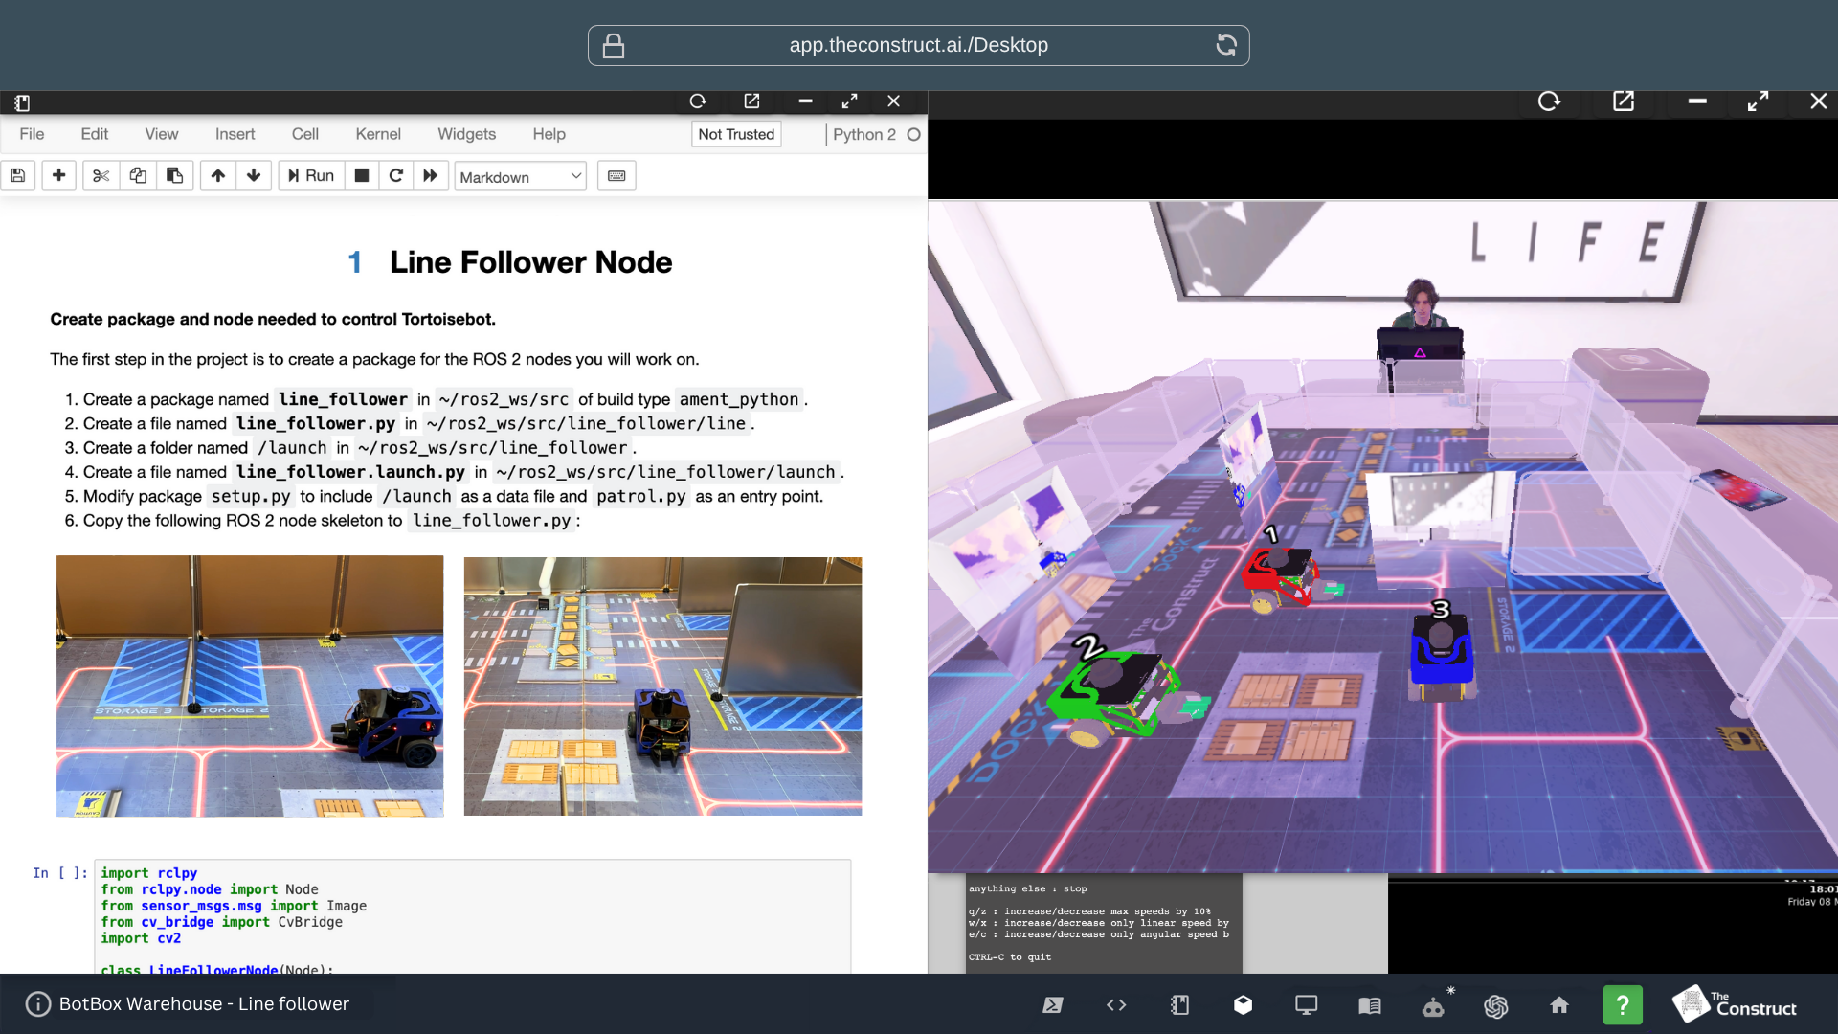Open the notebook dock icon
1838x1034 pixels.
pos(1179,1005)
